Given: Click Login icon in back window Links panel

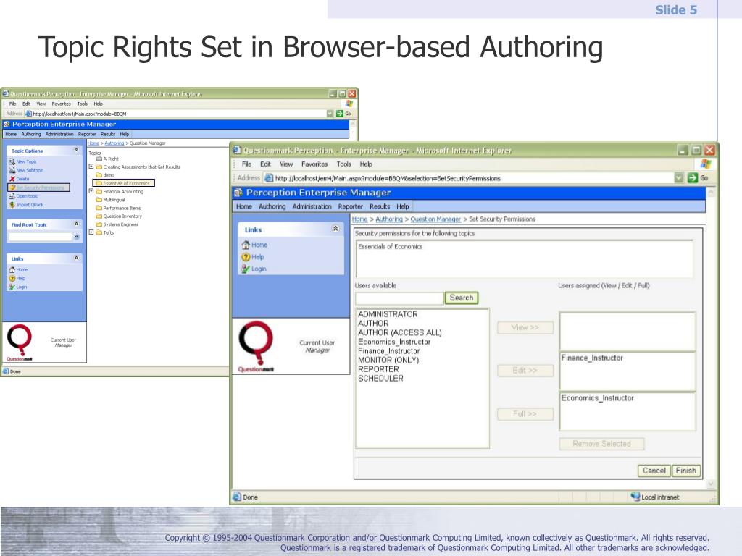Looking at the screenshot, I should [x=12, y=287].
